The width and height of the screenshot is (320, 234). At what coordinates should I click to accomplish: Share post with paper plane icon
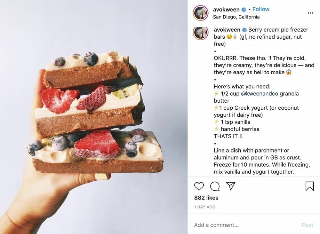coord(231,186)
